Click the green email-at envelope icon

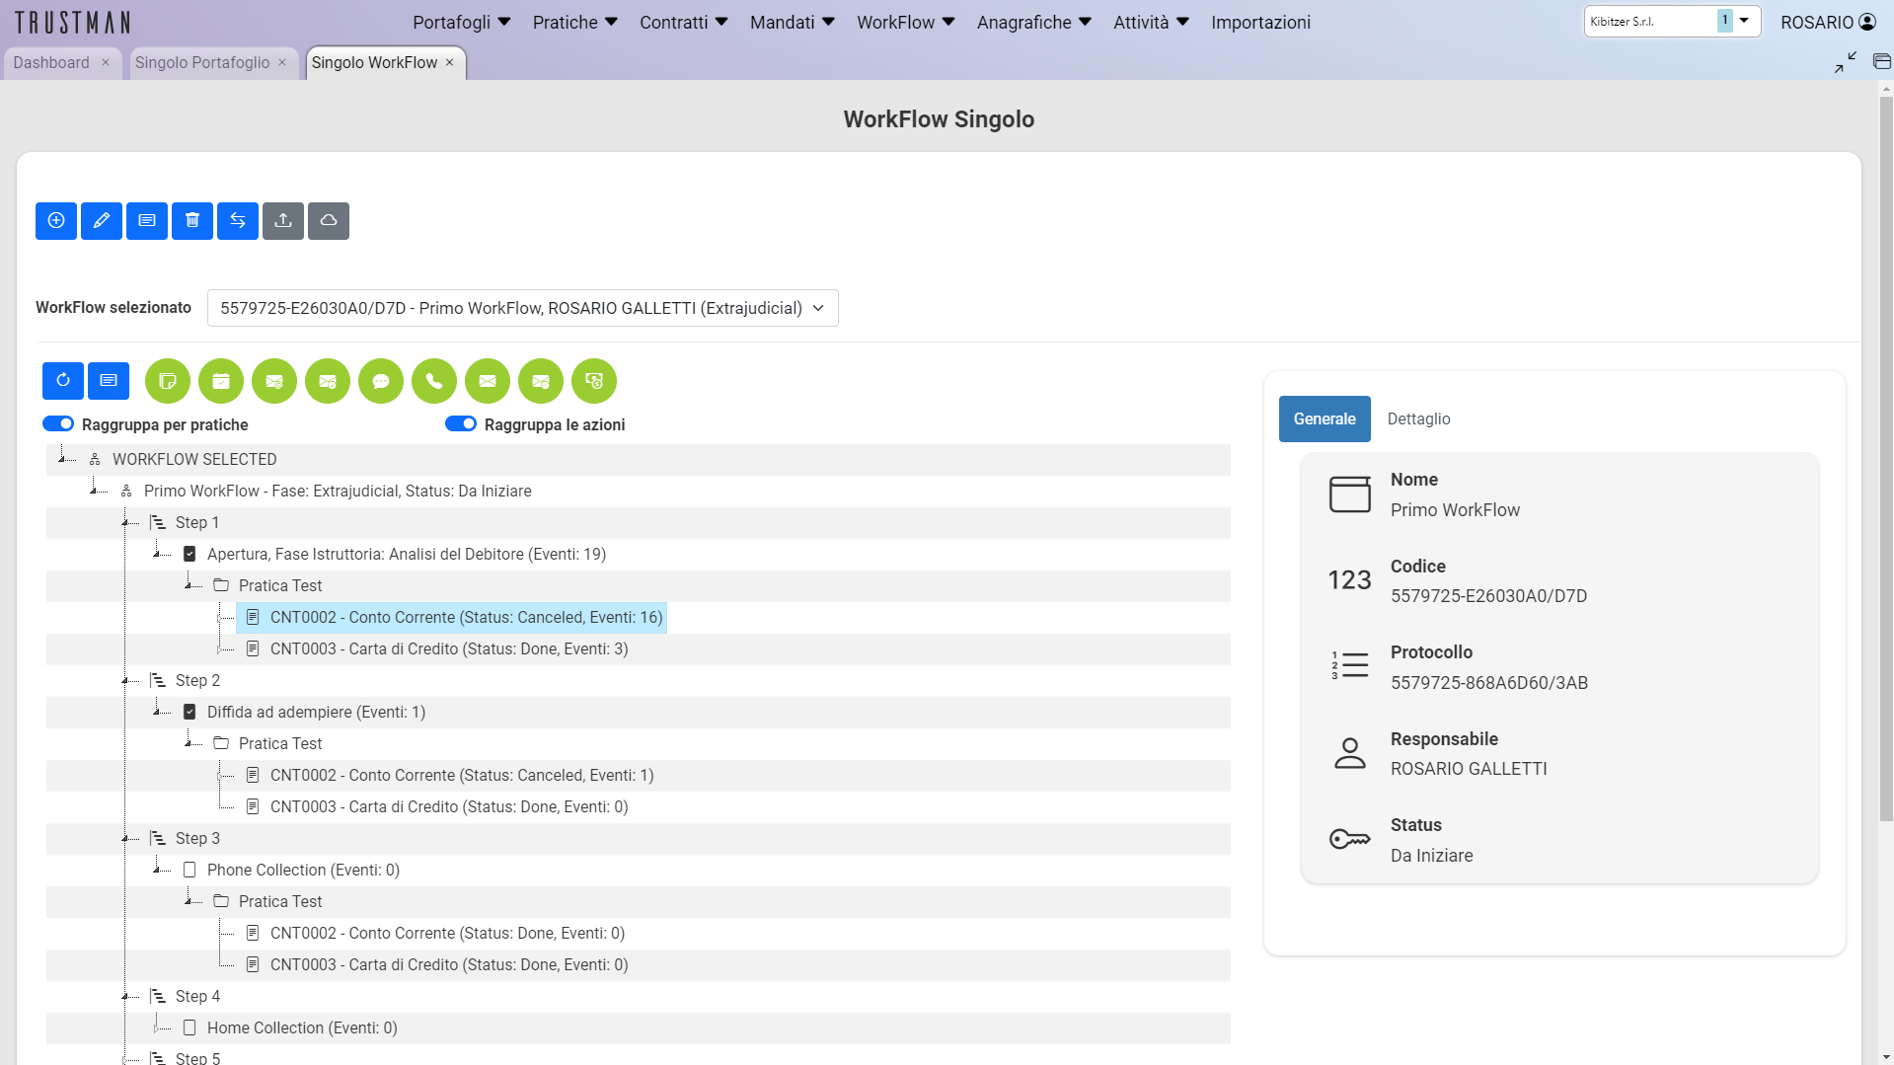[274, 381]
